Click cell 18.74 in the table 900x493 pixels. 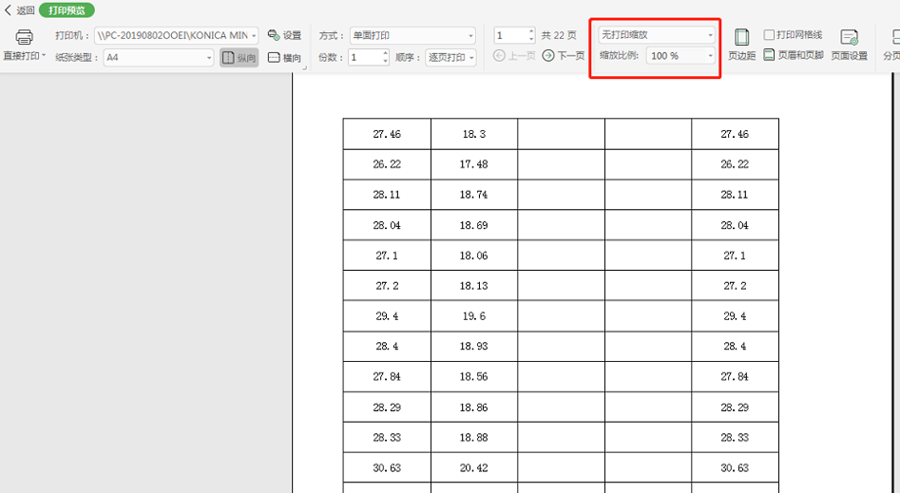coord(474,195)
